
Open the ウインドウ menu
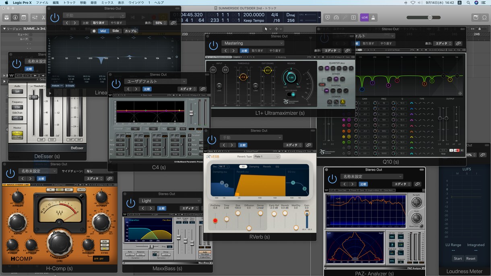(x=136, y=2)
